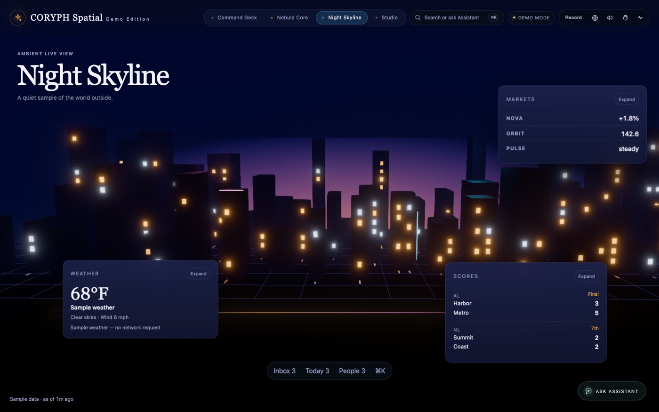
Task: Click the 7th inning label in Scores
Action: pyautogui.click(x=595, y=329)
